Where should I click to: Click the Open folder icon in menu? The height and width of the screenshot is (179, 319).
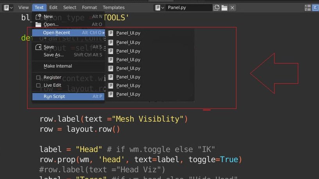point(38,25)
